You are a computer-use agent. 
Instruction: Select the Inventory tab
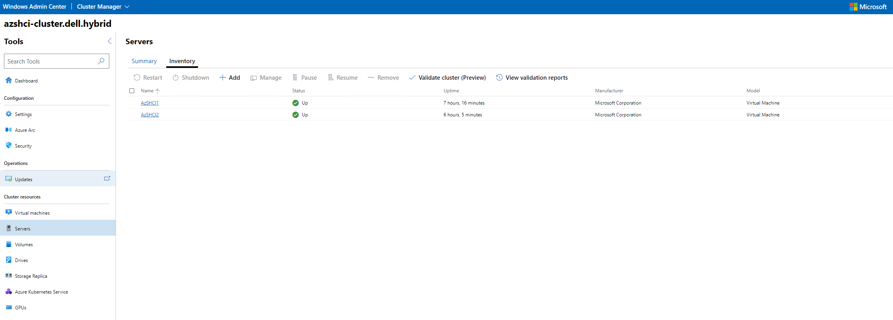pyautogui.click(x=182, y=61)
